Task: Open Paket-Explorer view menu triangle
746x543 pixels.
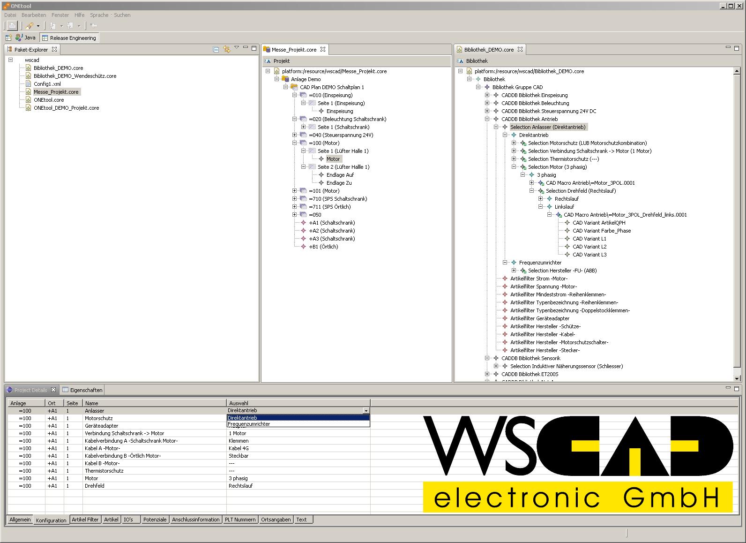Action: point(237,47)
